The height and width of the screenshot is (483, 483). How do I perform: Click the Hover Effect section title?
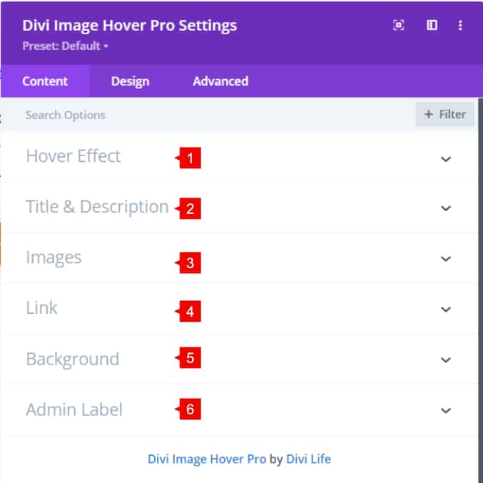click(73, 156)
